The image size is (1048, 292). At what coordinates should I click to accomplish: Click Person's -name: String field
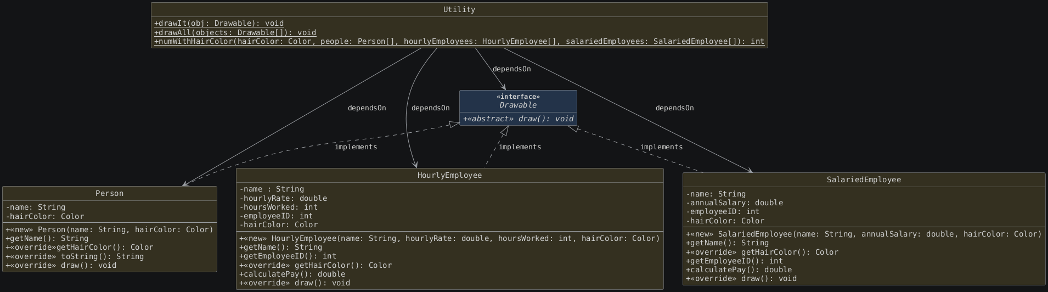coord(35,207)
